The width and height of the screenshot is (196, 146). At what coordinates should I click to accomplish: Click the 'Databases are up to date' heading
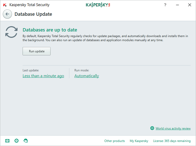click(x=50, y=30)
